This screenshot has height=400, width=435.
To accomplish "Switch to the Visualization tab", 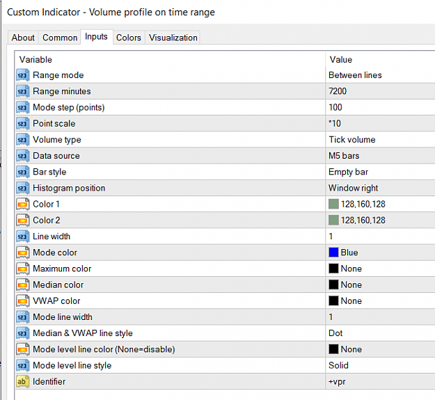I will coord(173,38).
